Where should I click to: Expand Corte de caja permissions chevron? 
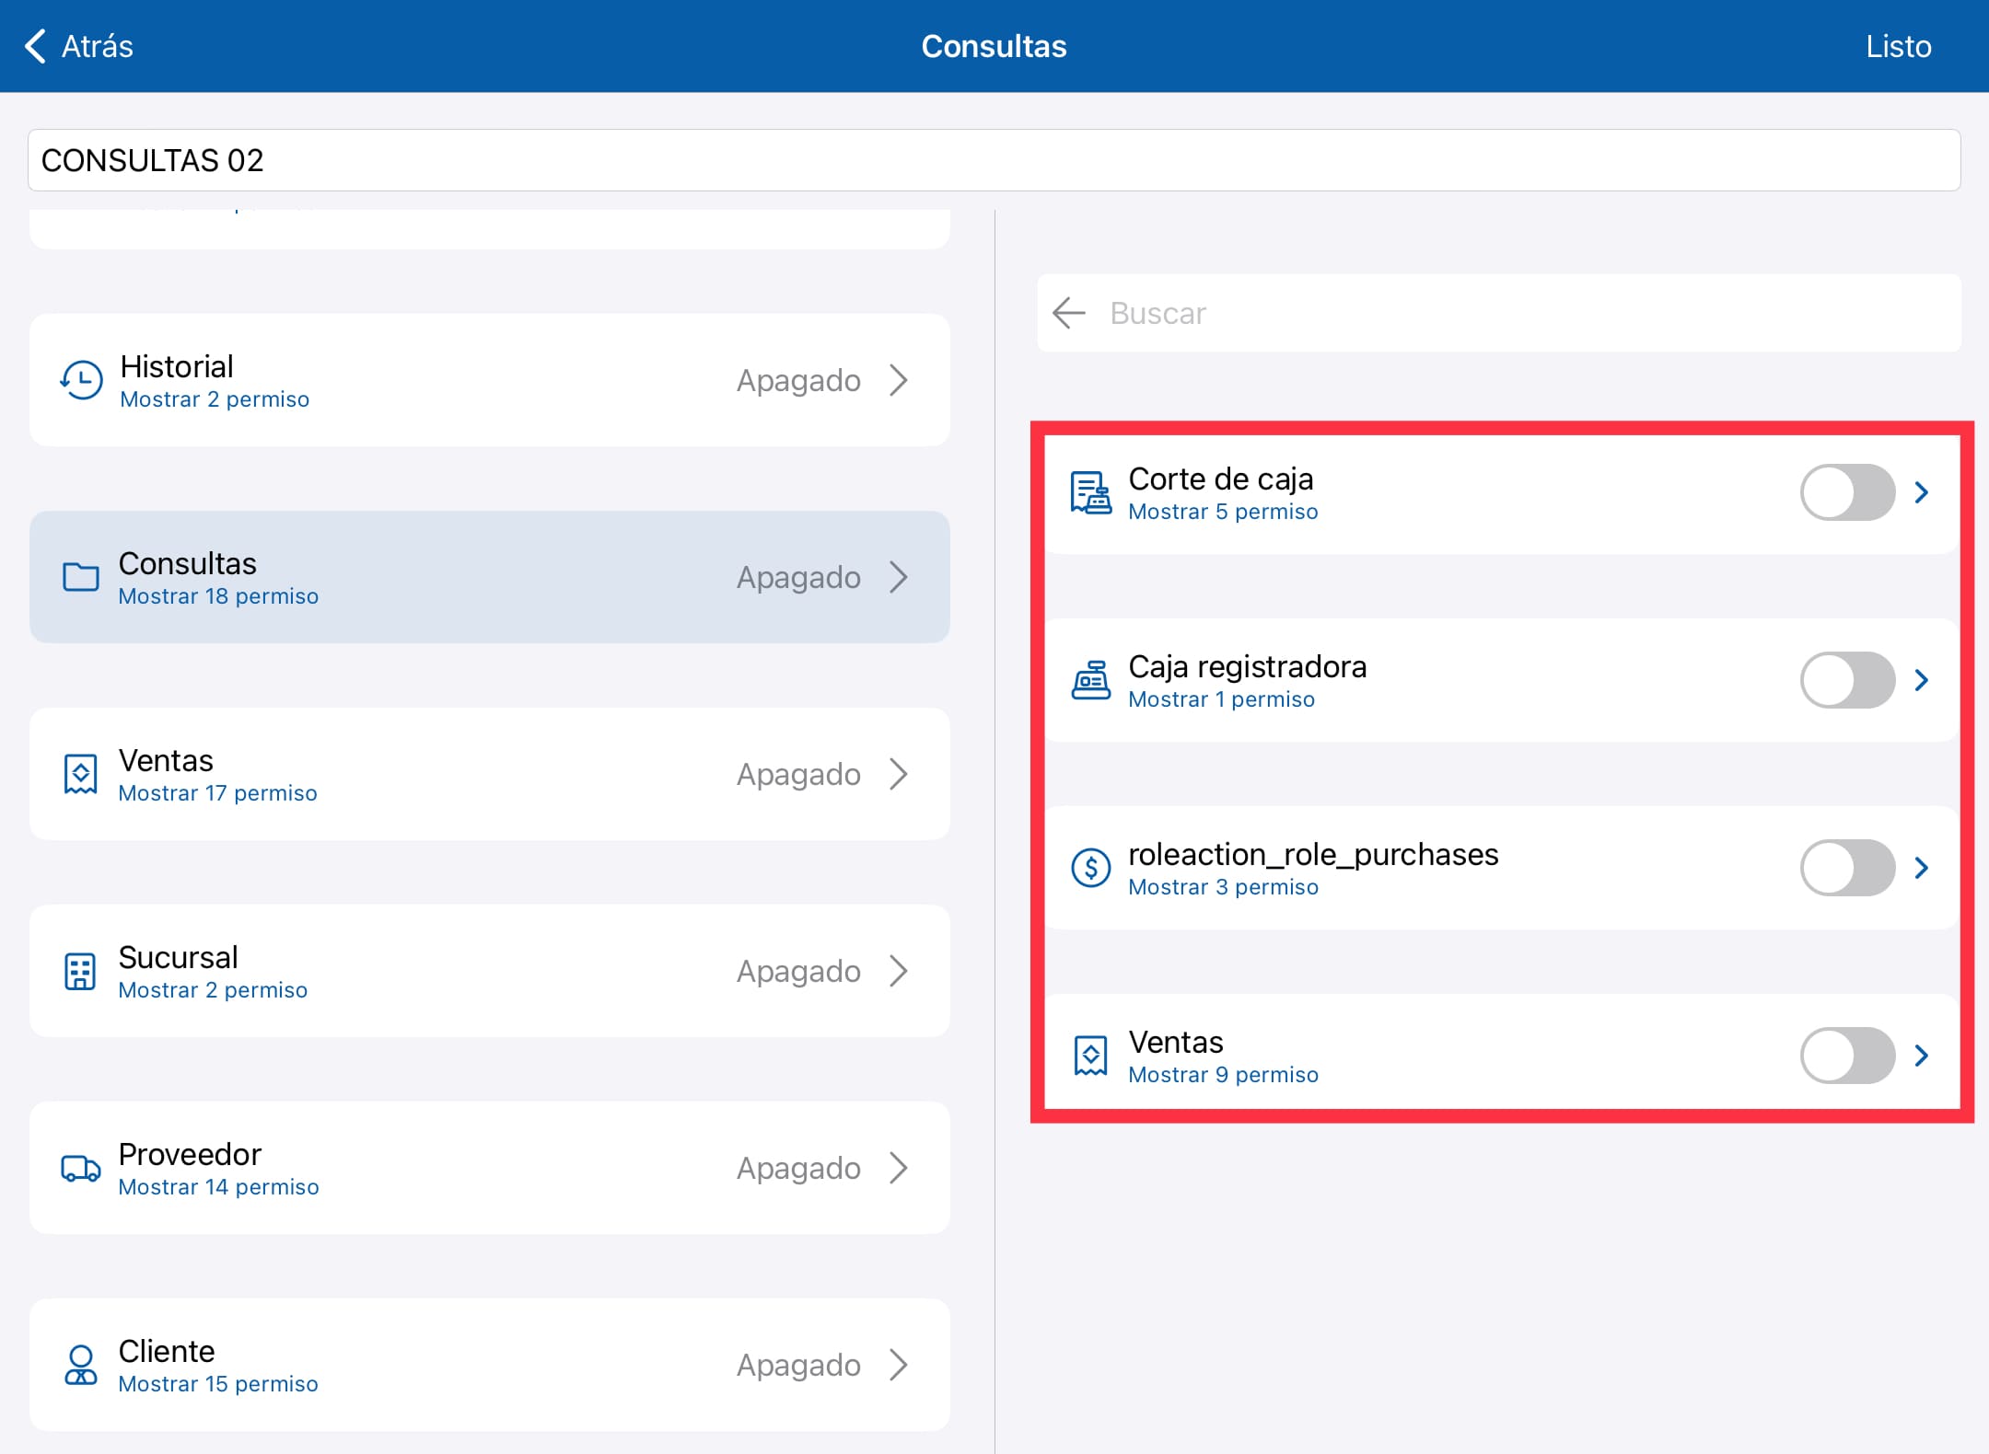click(1922, 492)
